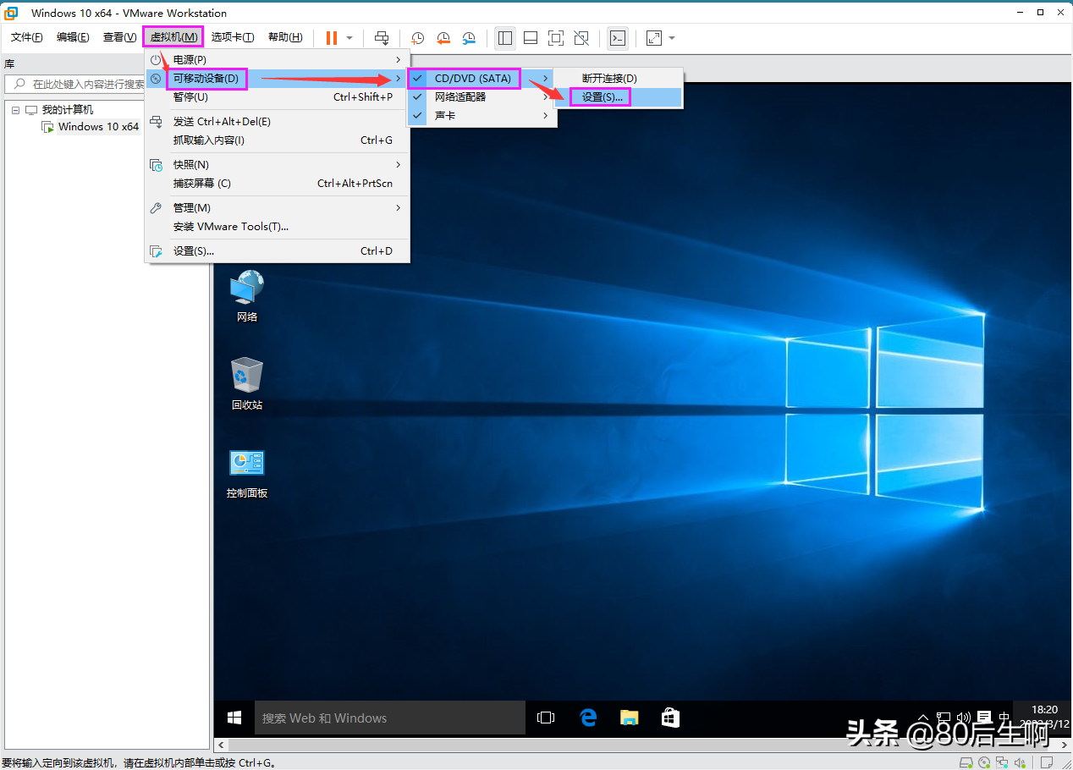Open the 编辑(E) menu

tap(73, 37)
